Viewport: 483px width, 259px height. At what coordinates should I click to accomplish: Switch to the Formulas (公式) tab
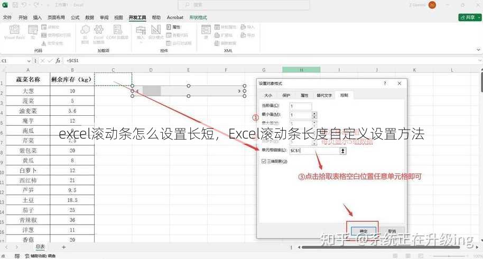point(75,17)
